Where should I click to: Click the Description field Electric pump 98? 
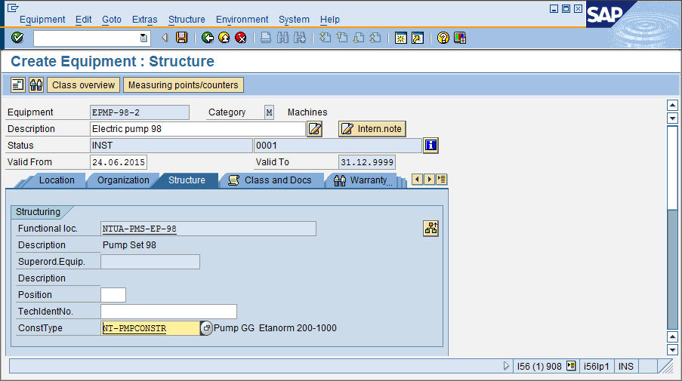[198, 129]
